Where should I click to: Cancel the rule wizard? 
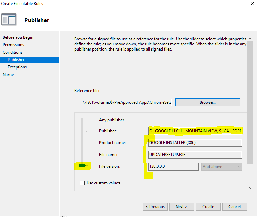click(x=235, y=207)
